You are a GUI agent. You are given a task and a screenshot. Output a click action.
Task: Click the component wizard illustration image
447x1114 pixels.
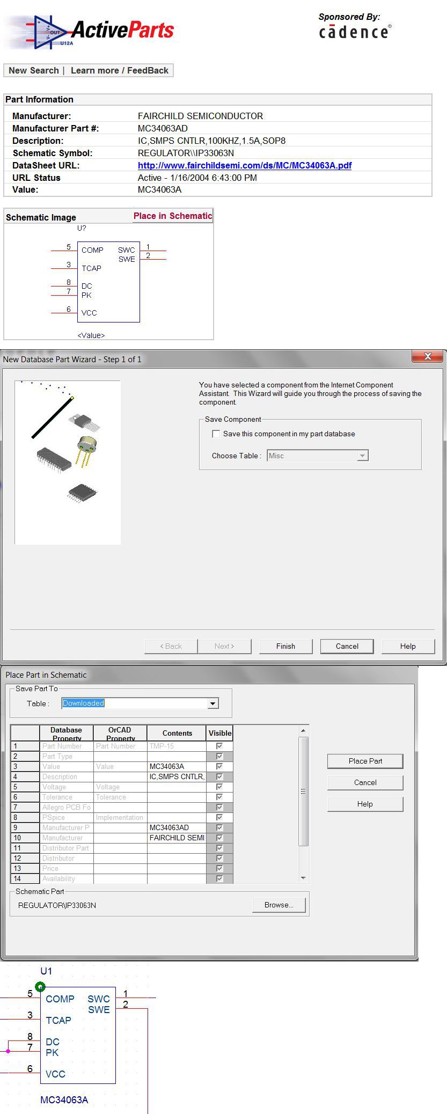tap(68, 462)
